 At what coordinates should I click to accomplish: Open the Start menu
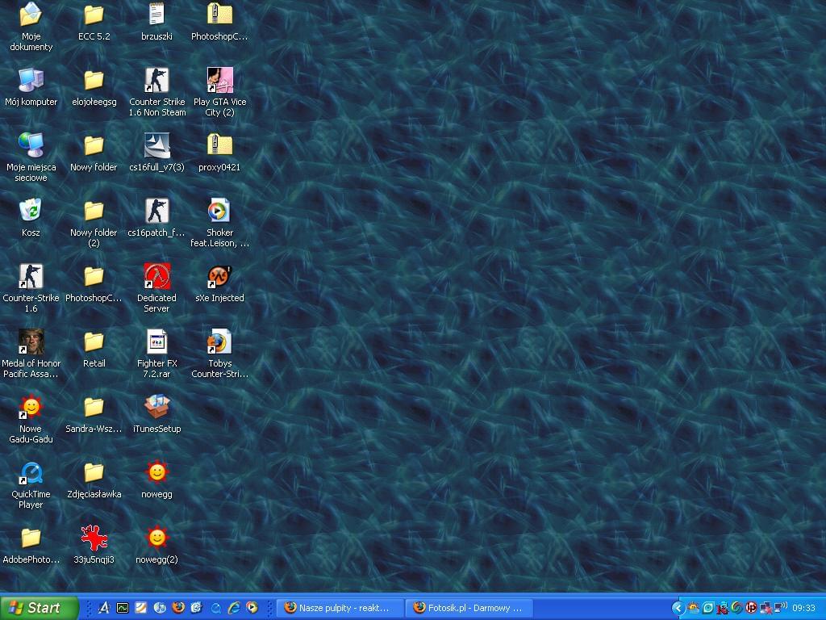39,608
